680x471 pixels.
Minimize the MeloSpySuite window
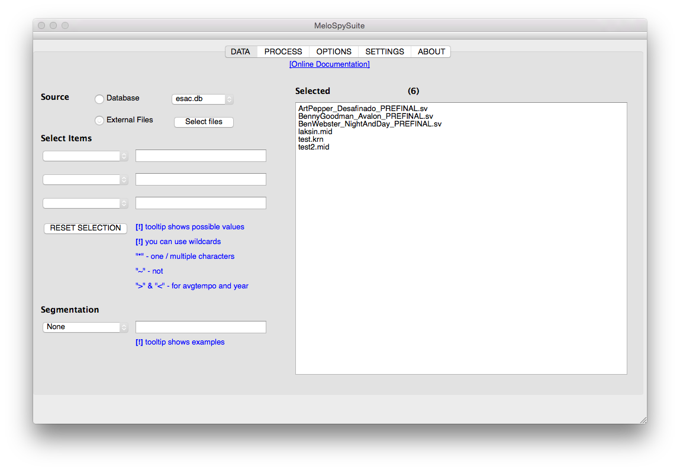[x=53, y=25]
